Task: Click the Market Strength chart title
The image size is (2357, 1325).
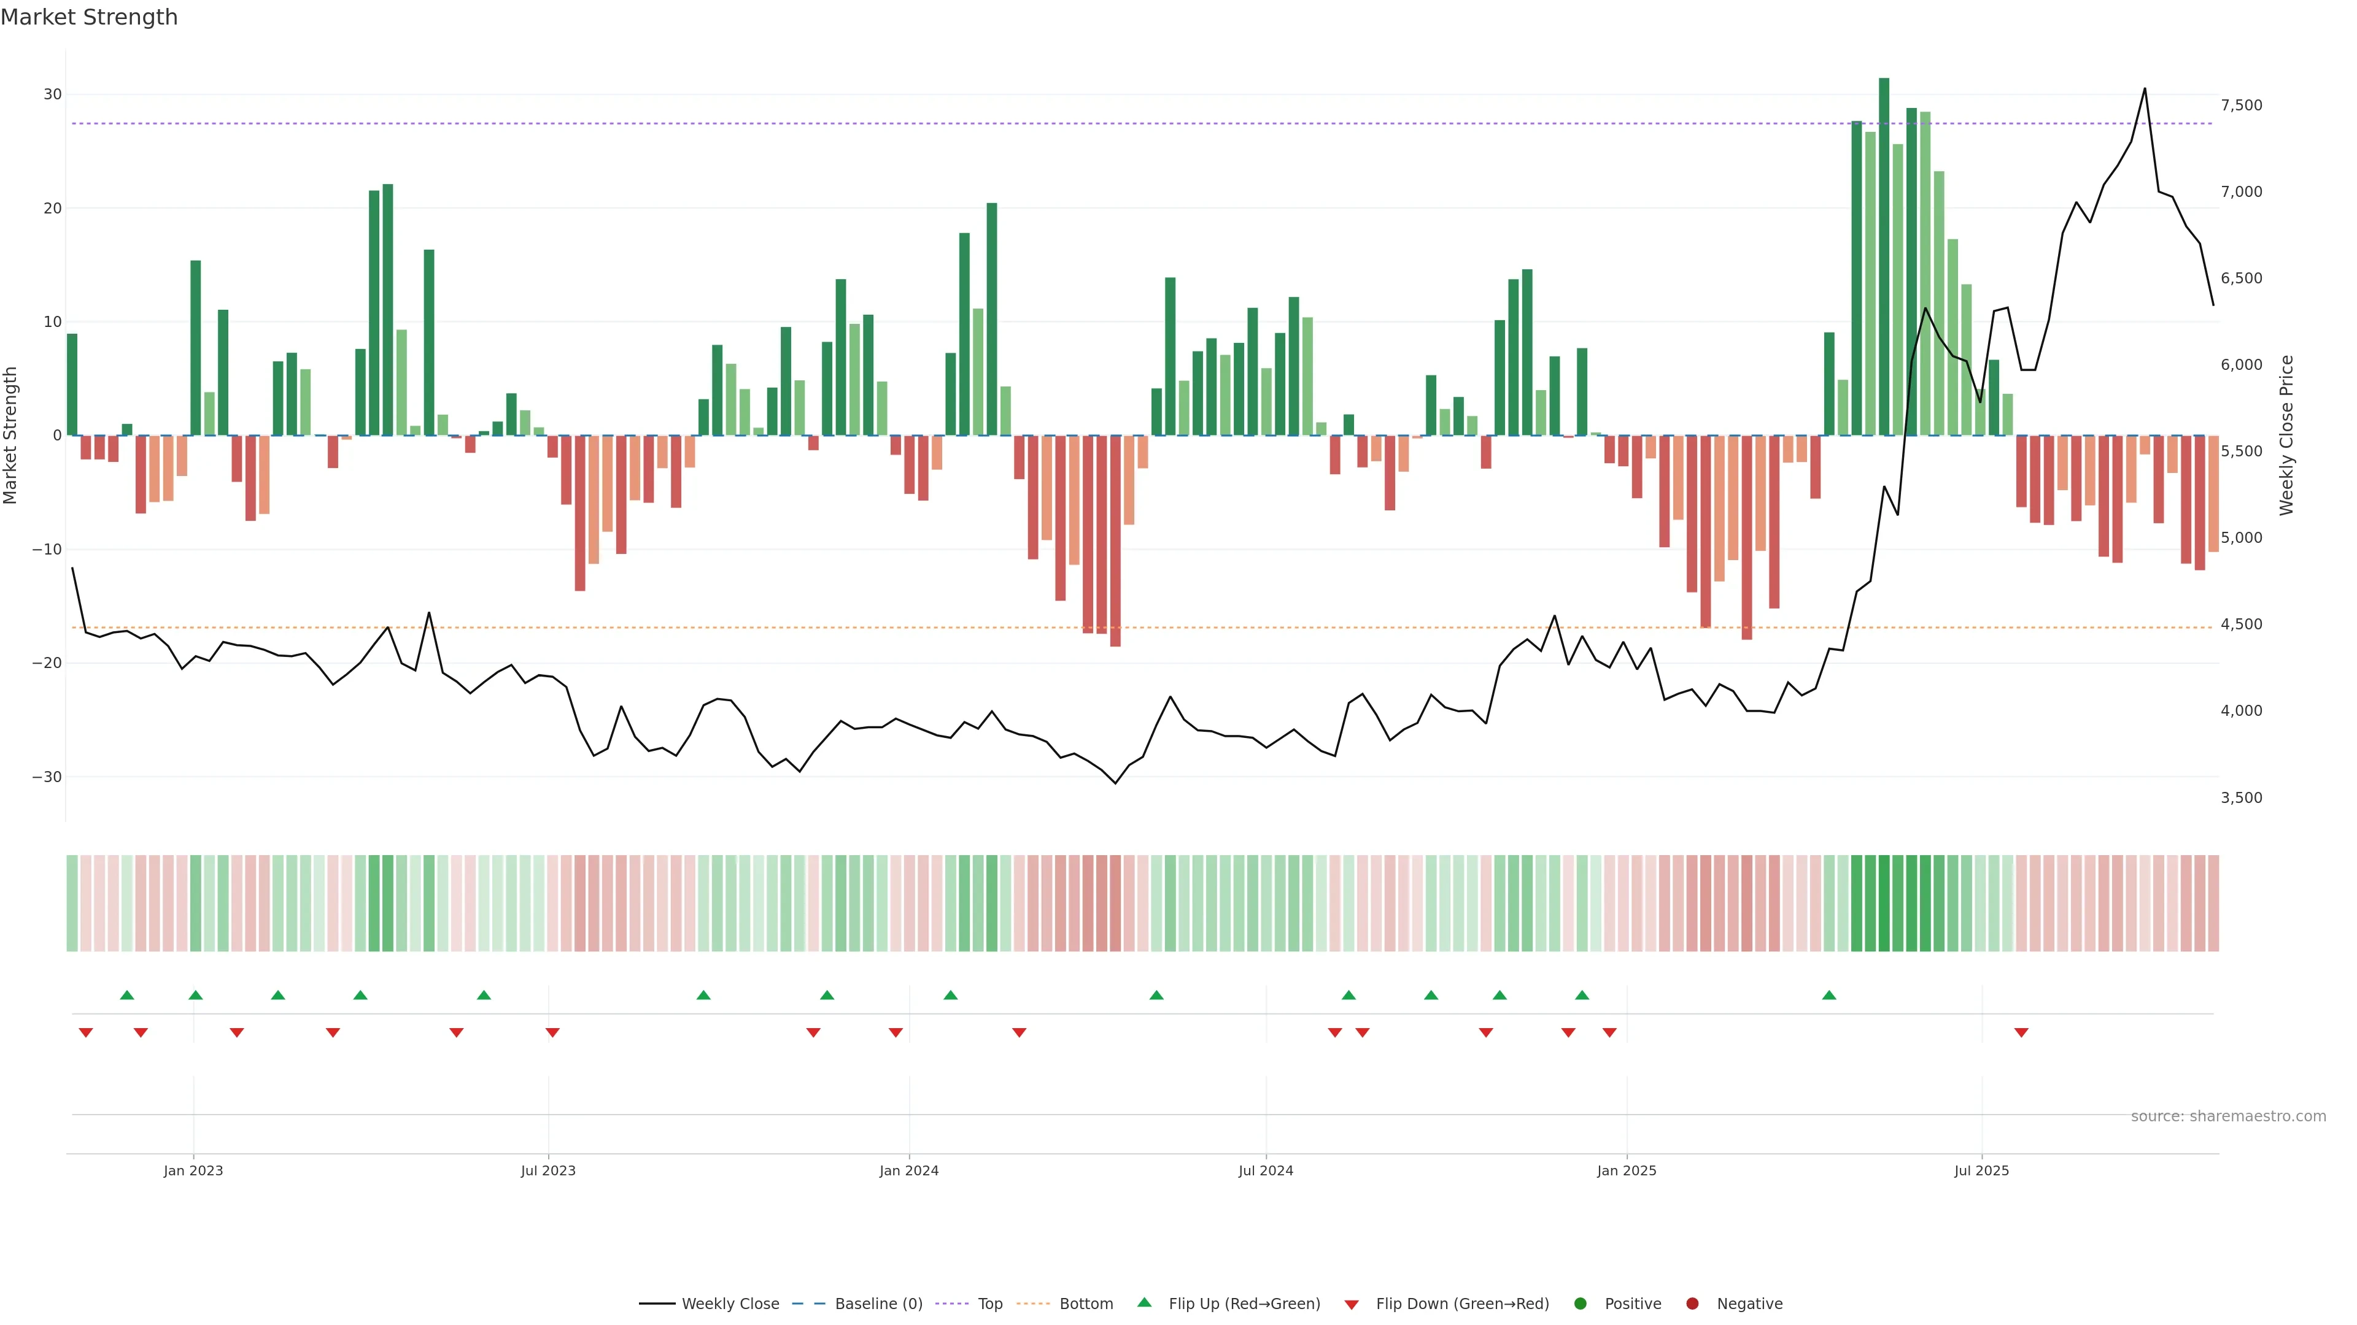Action: pyautogui.click(x=89, y=17)
